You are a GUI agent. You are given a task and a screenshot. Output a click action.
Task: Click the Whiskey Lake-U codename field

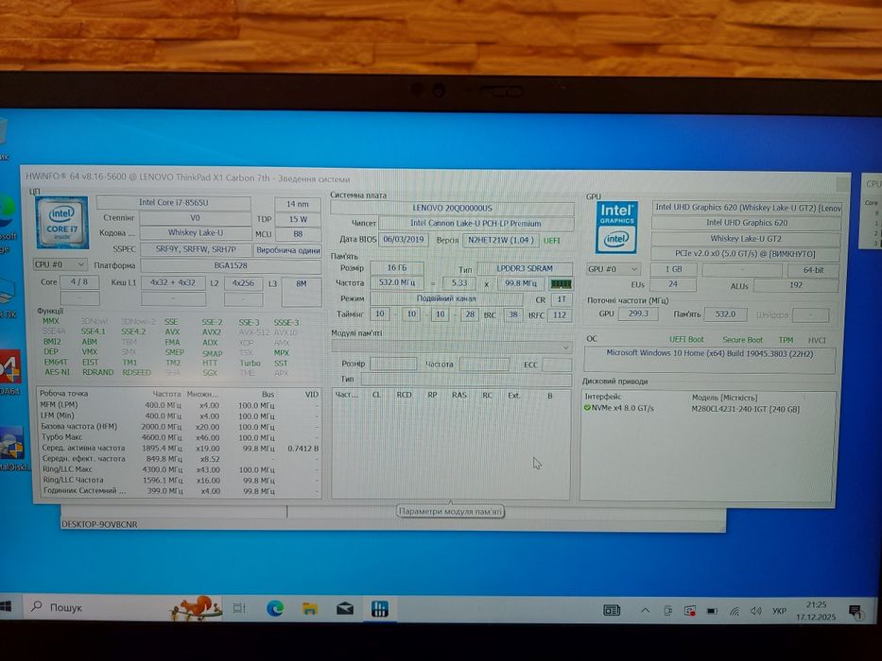pos(195,232)
